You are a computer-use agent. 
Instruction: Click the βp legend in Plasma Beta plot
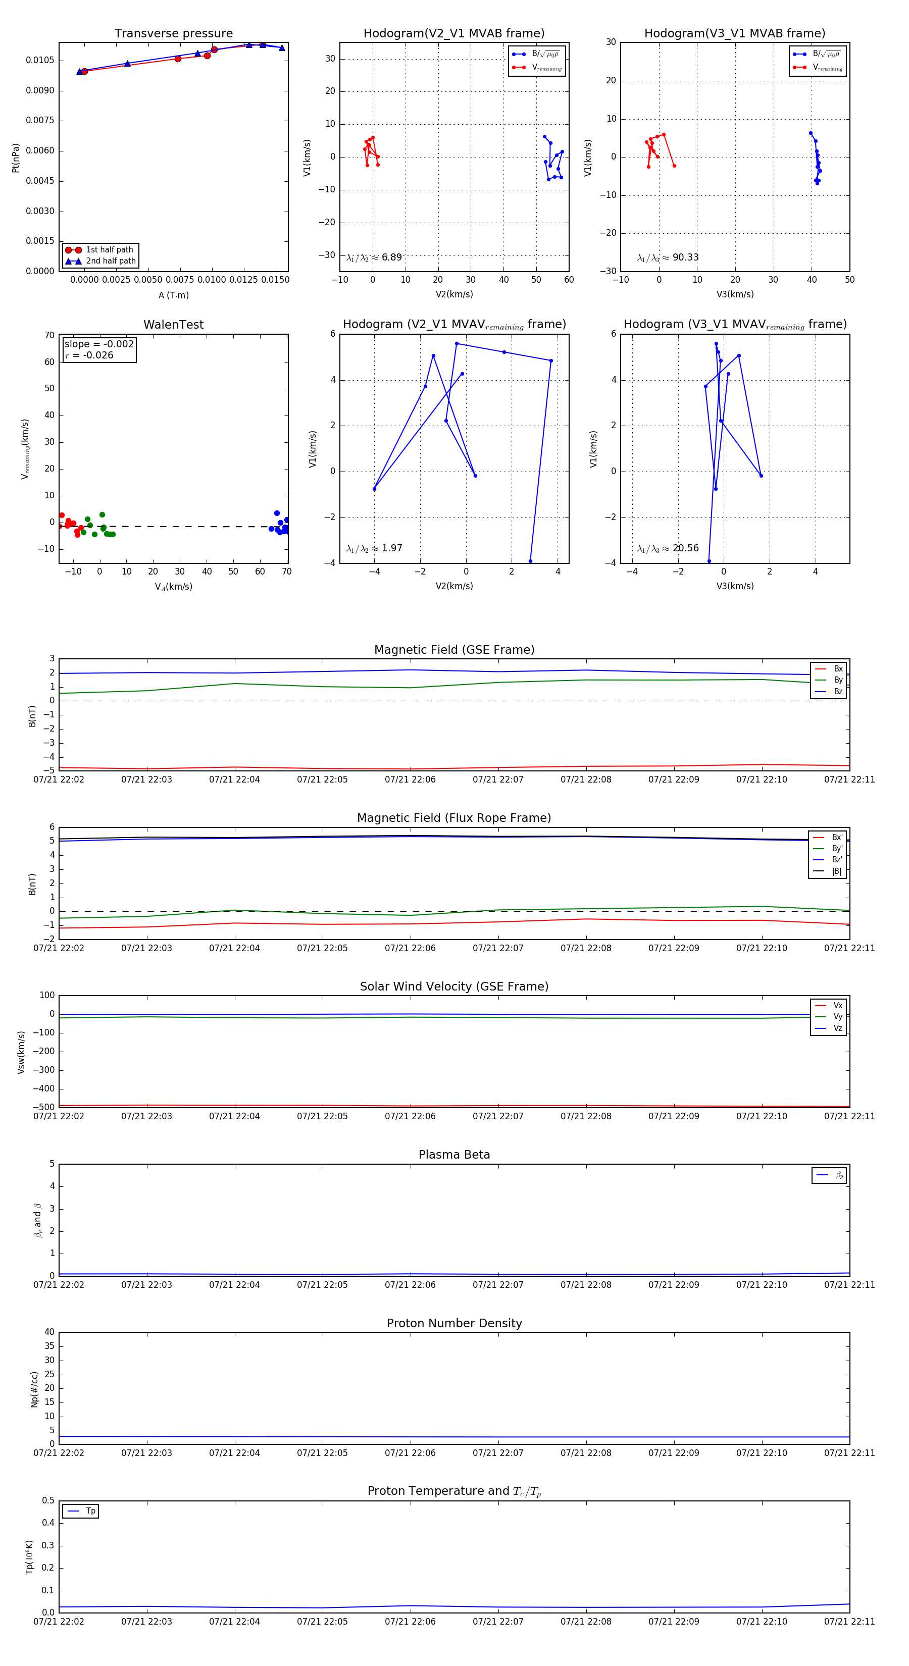click(x=829, y=1175)
